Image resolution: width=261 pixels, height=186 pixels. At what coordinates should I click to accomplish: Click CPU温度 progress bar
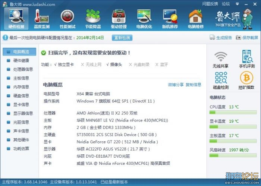point(233,113)
